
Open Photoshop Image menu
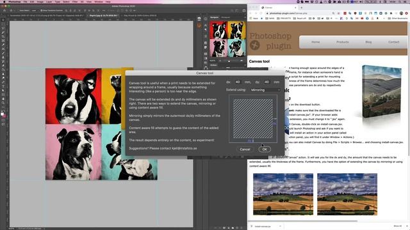pos(40,1)
